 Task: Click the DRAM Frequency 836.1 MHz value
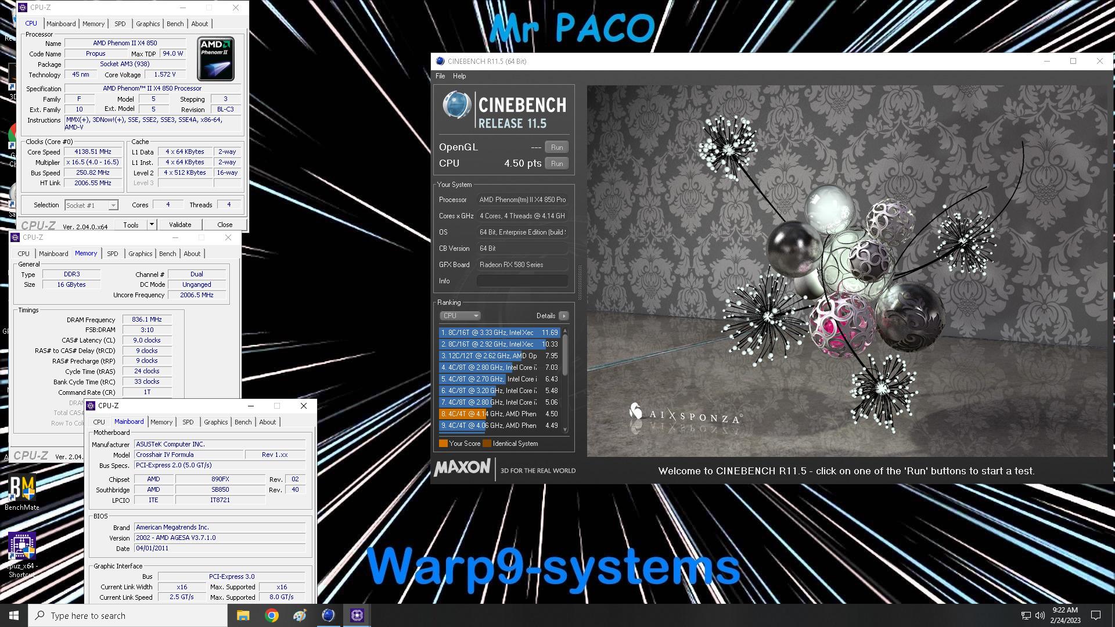pos(147,319)
